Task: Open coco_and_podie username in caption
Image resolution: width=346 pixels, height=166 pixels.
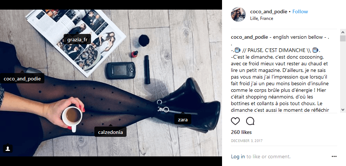Action: coord(249,37)
